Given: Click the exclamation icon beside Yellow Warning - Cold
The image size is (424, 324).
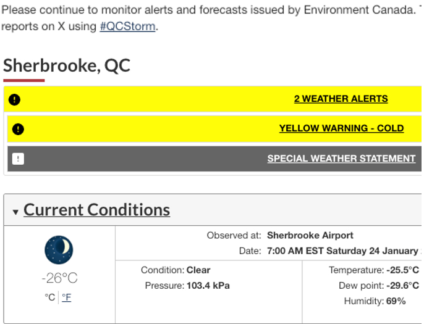Looking at the screenshot, I should [19, 129].
